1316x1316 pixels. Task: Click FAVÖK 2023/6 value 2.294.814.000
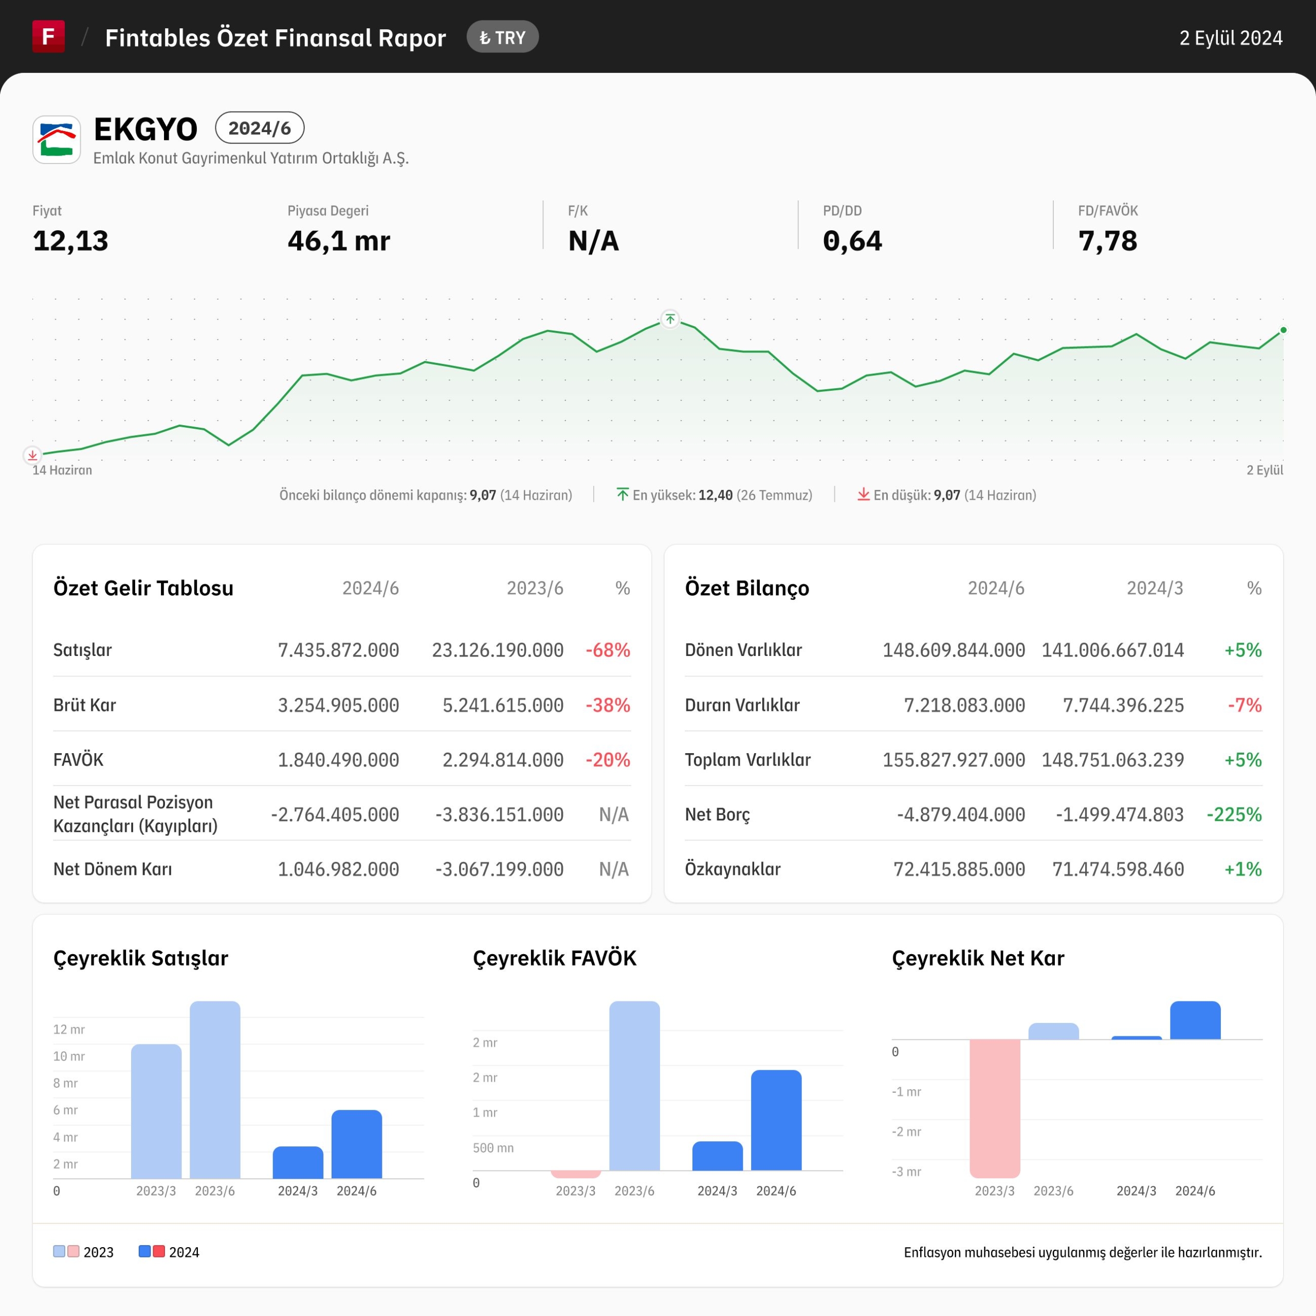(503, 759)
